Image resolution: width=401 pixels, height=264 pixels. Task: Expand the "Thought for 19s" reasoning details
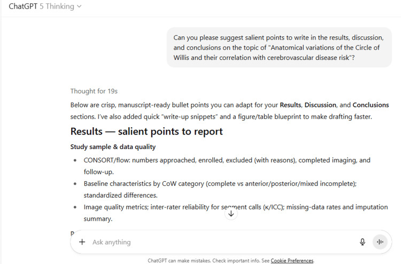(94, 91)
